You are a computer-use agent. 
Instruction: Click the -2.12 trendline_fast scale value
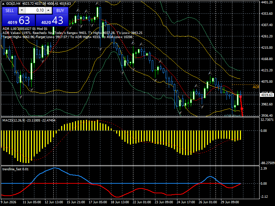pos(264,197)
